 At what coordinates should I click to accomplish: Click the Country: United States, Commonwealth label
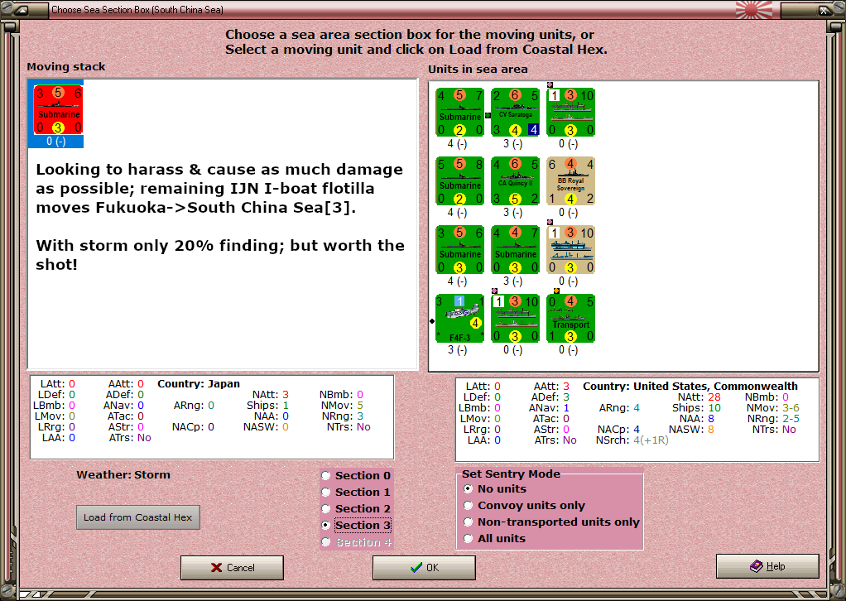pyautogui.click(x=690, y=387)
